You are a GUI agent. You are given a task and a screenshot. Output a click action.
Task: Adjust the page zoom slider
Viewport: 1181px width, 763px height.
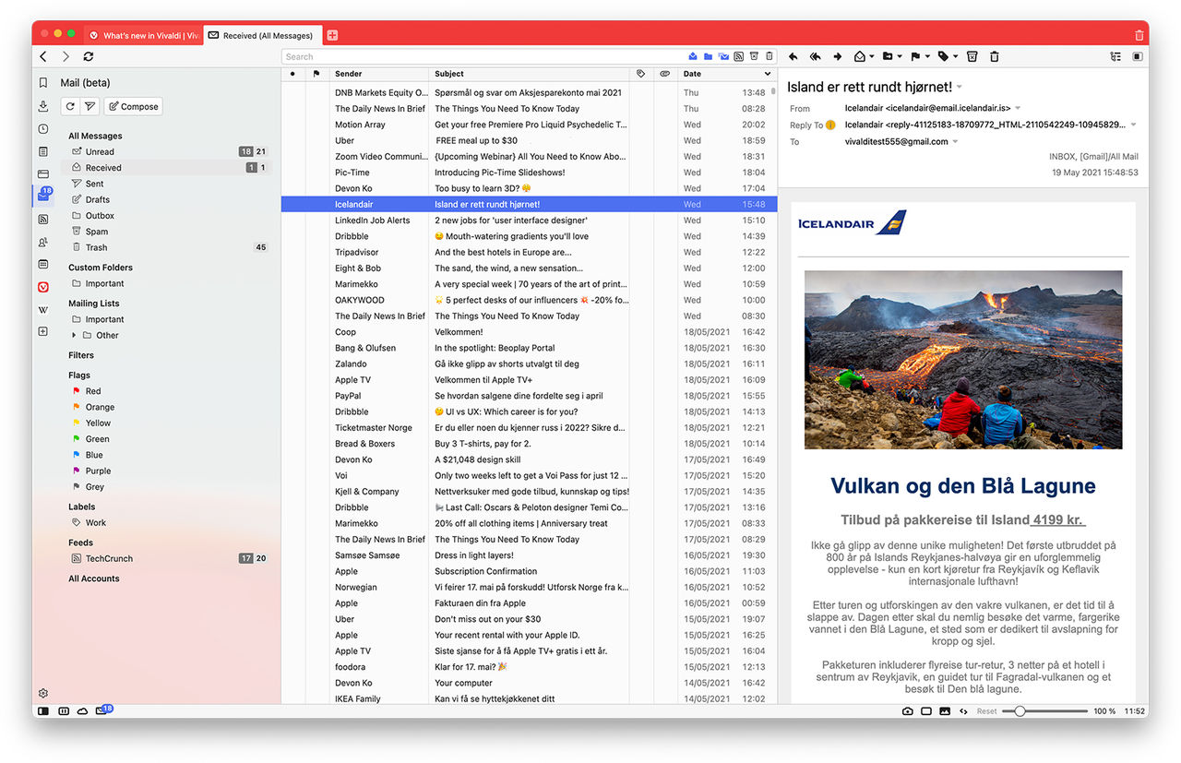click(x=1044, y=711)
